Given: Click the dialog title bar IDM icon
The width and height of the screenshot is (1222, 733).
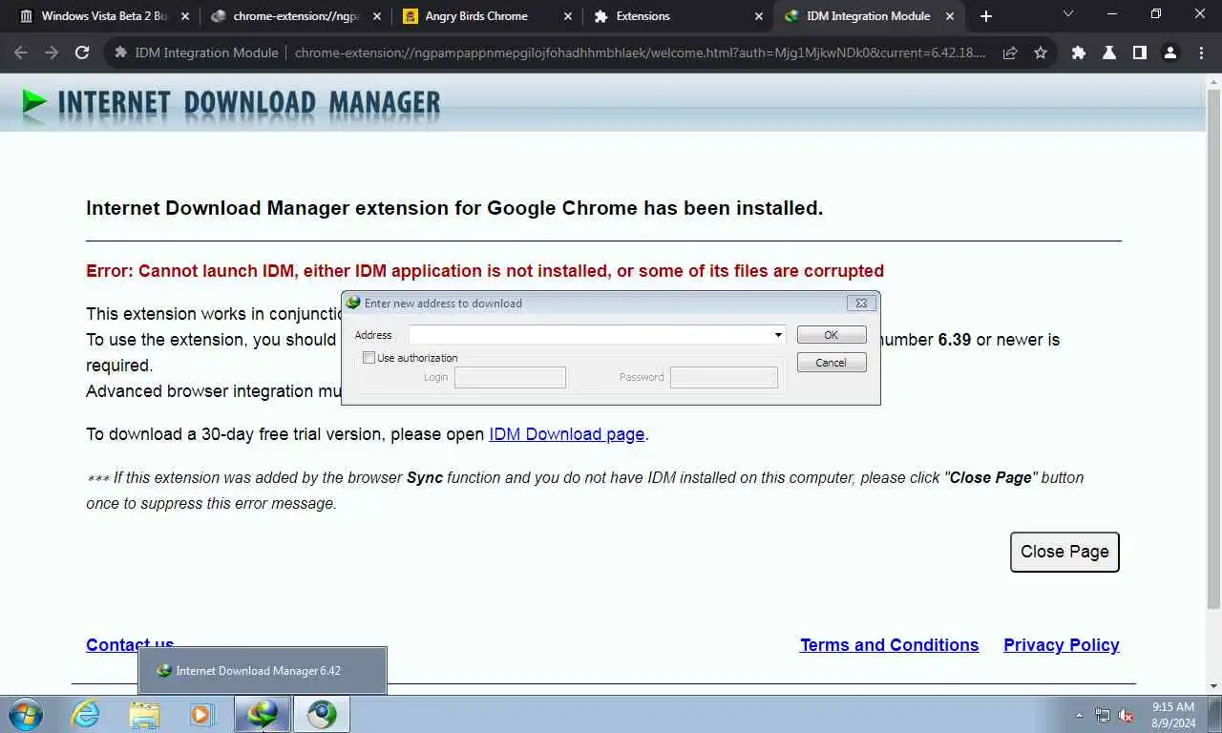Looking at the screenshot, I should click(x=353, y=303).
